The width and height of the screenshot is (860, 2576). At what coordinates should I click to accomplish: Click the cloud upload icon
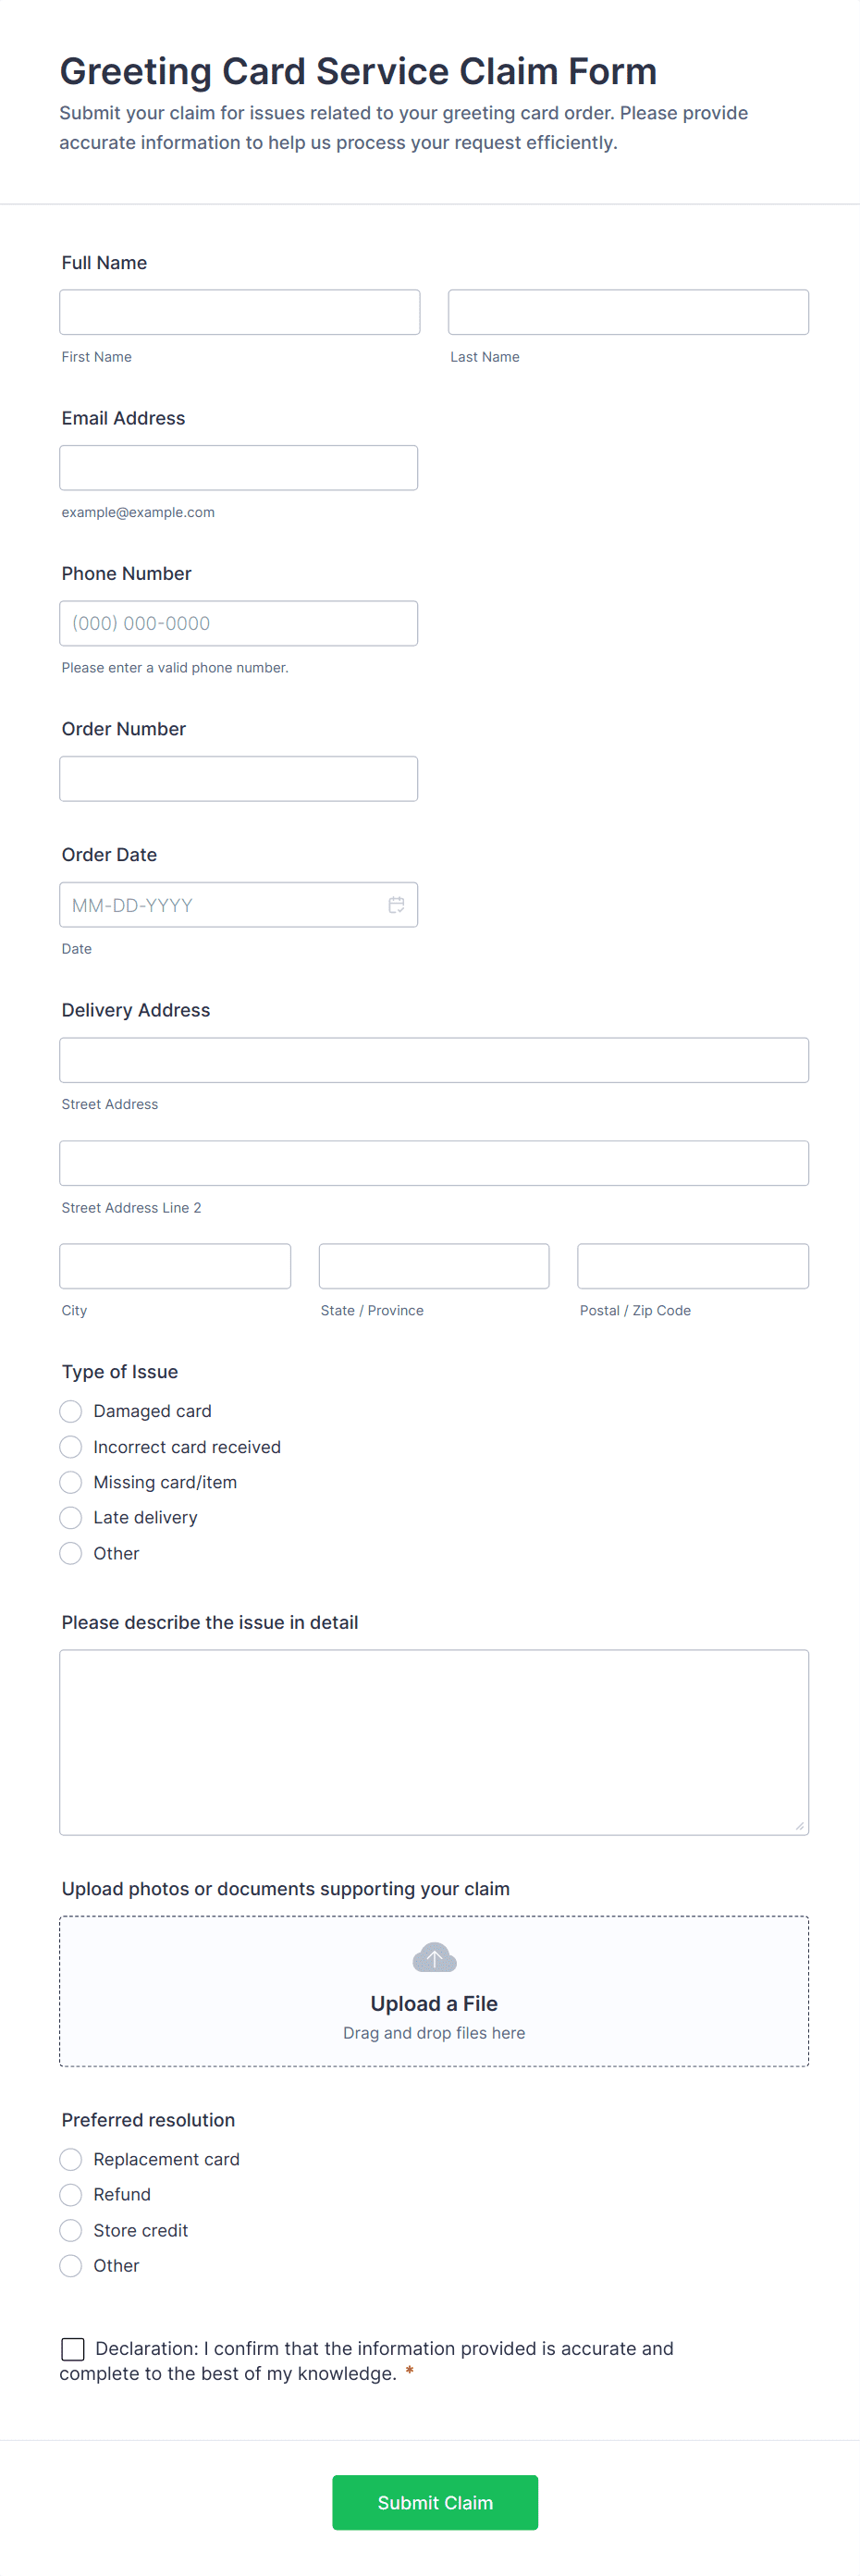pyautogui.click(x=434, y=1957)
